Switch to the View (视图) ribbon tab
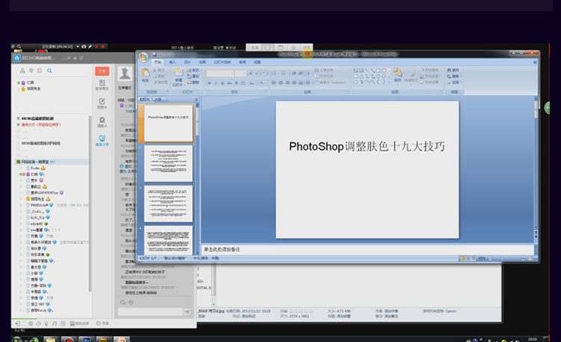The image size is (561, 342). click(x=257, y=62)
